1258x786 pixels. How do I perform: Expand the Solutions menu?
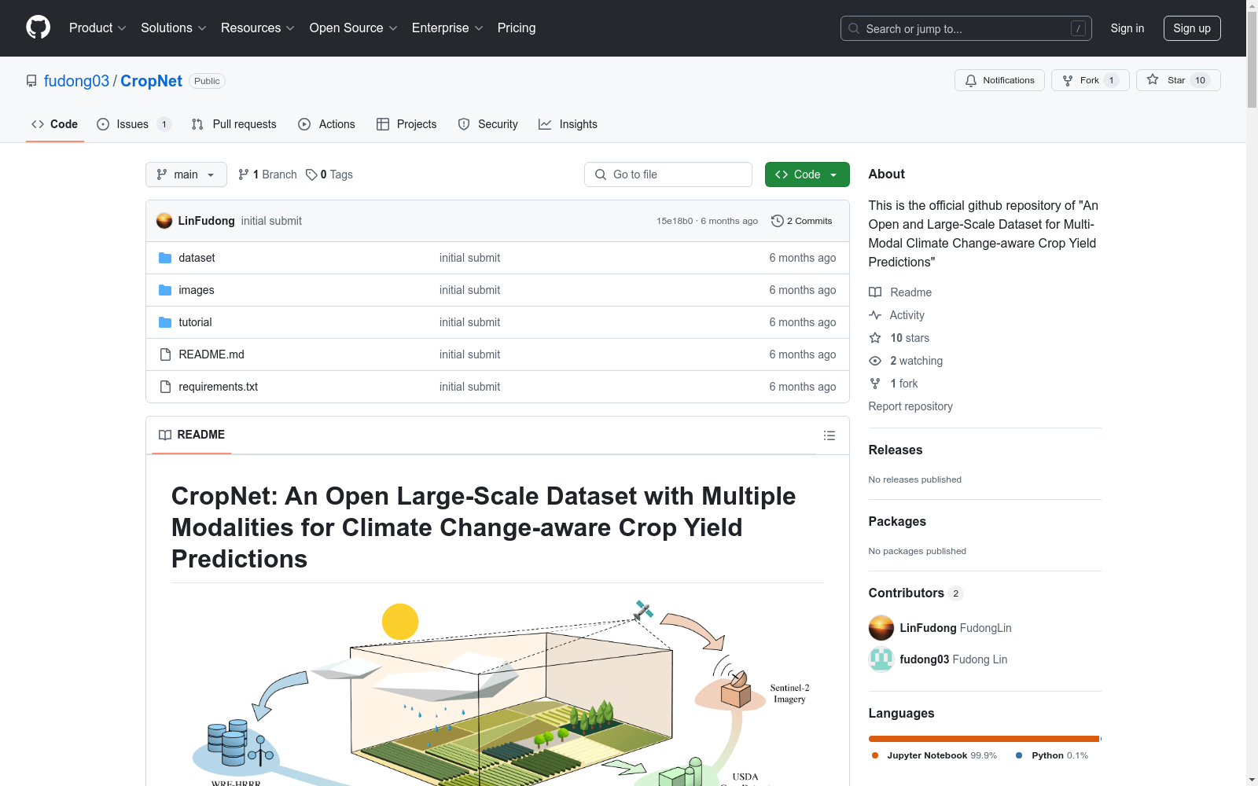174,28
